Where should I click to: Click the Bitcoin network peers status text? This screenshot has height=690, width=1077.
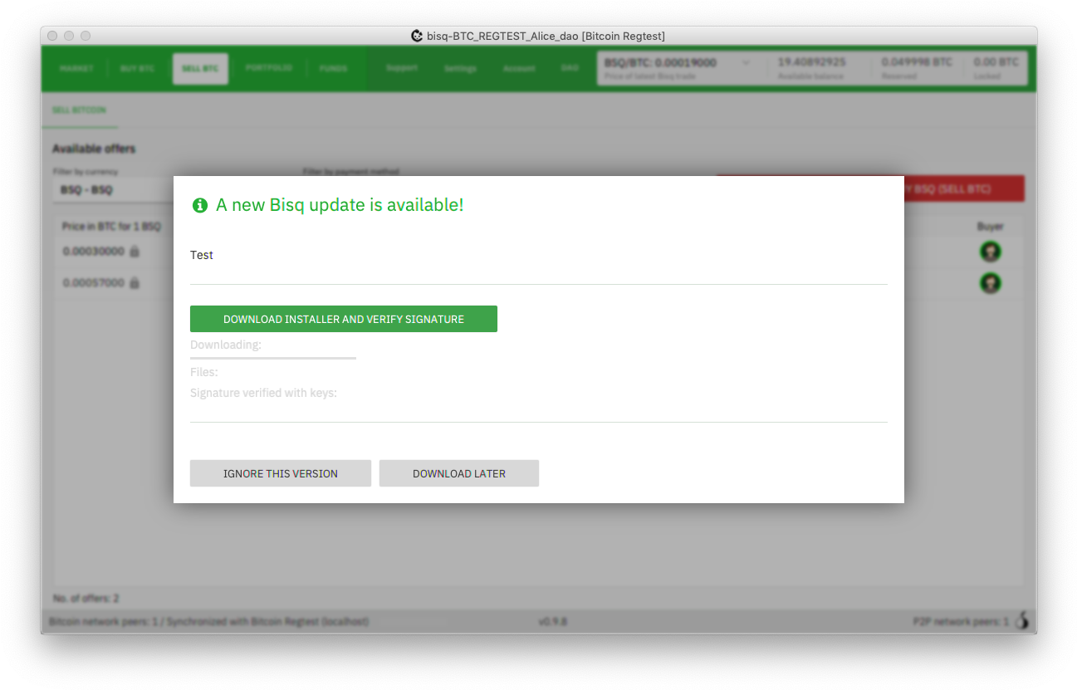pos(208,621)
